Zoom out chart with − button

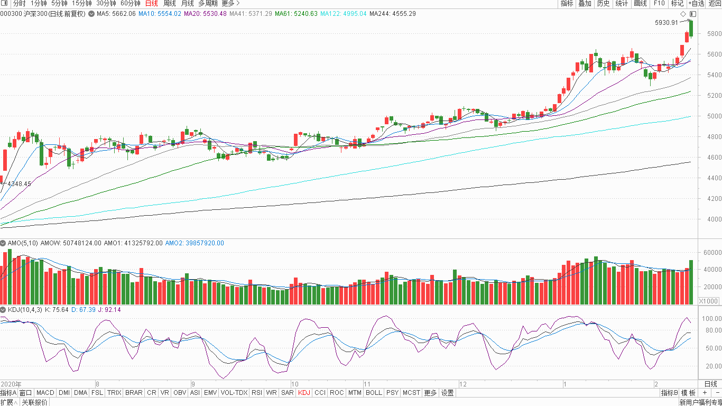point(717,393)
